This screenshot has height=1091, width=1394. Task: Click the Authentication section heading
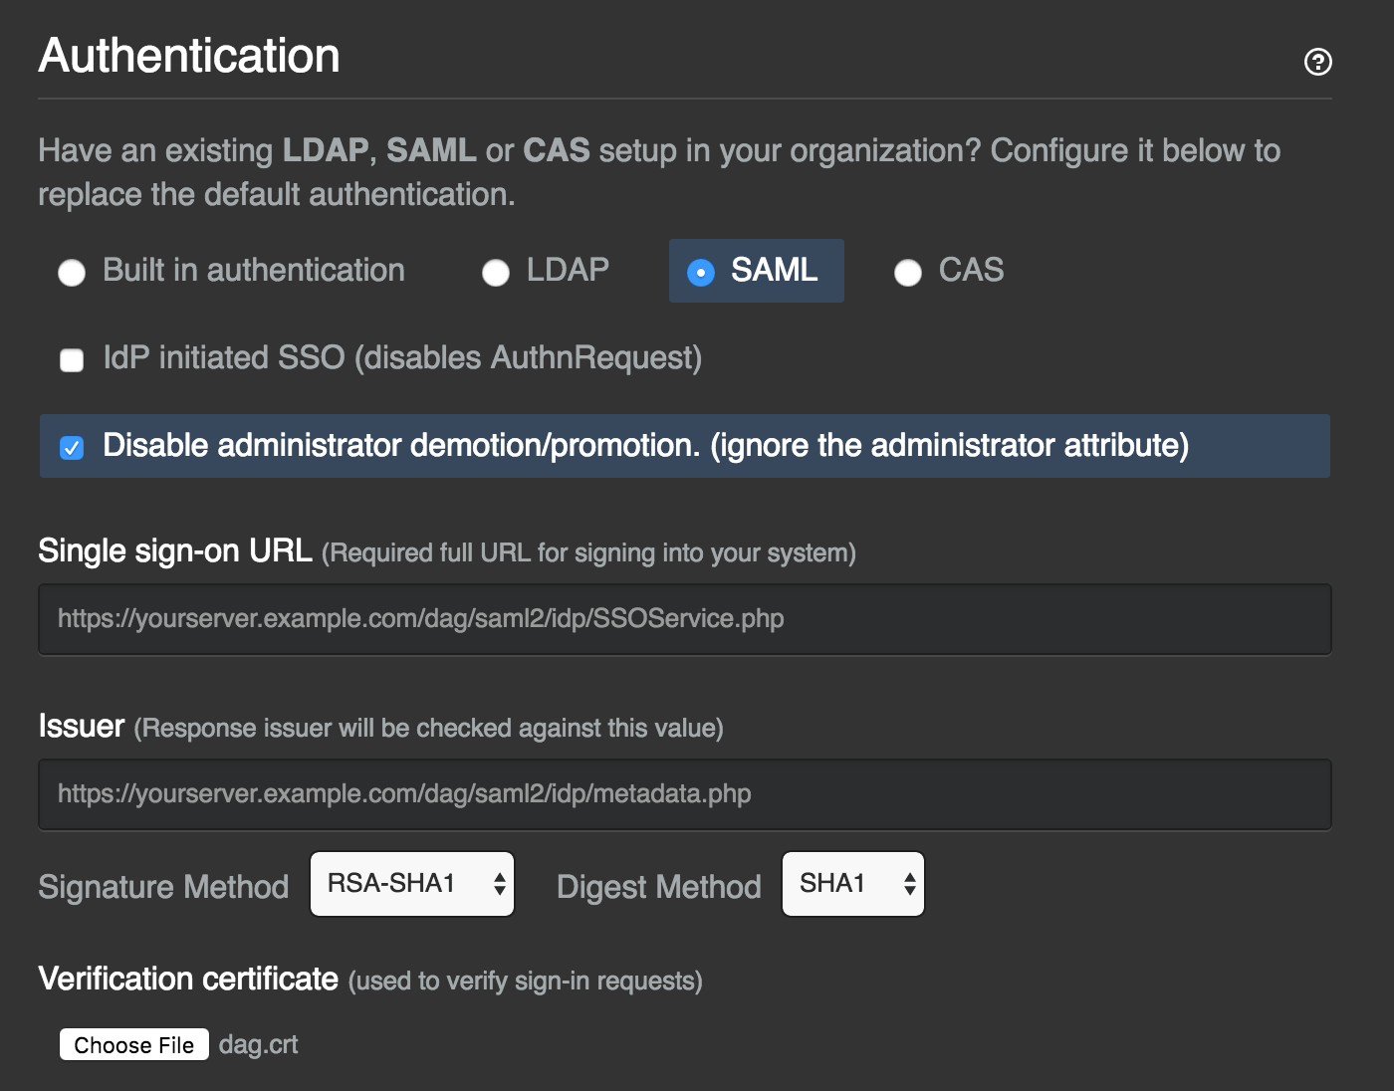coord(187,56)
